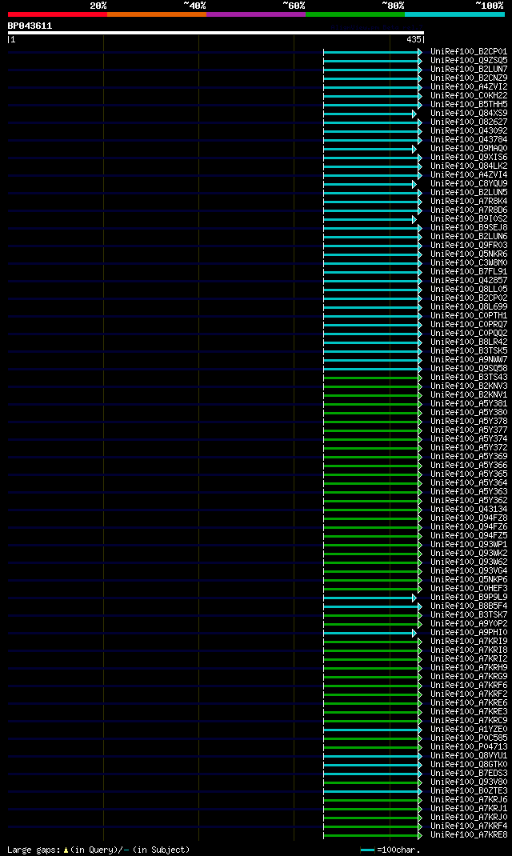Open hit UniRef100_B5THH5
512x856 pixels.
tap(469, 104)
